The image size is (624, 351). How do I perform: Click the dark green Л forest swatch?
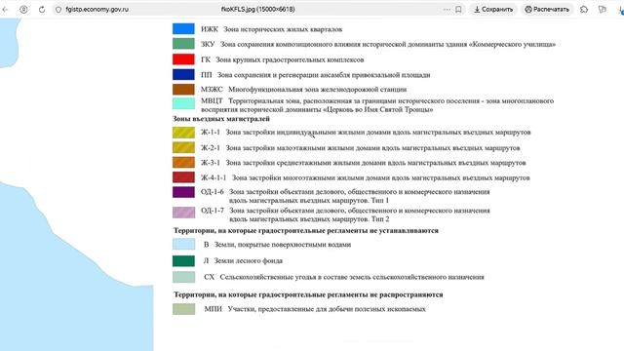183,260
